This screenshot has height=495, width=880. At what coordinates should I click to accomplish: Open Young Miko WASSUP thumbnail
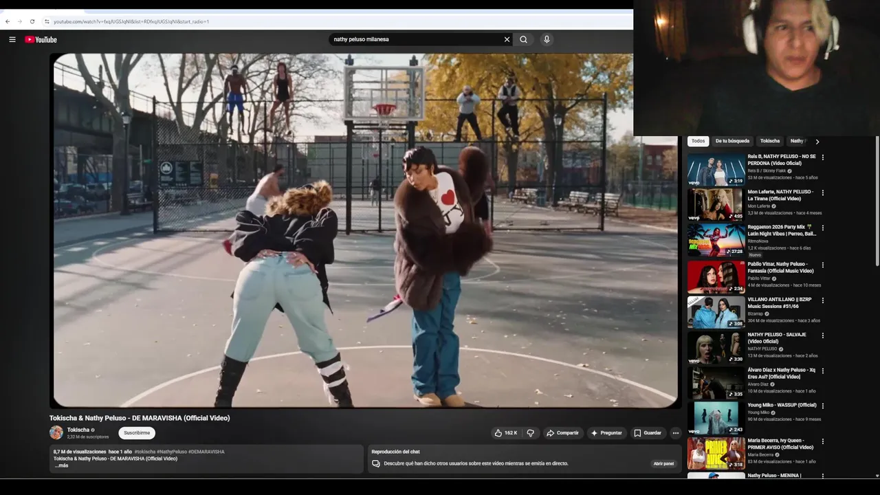coord(716,417)
